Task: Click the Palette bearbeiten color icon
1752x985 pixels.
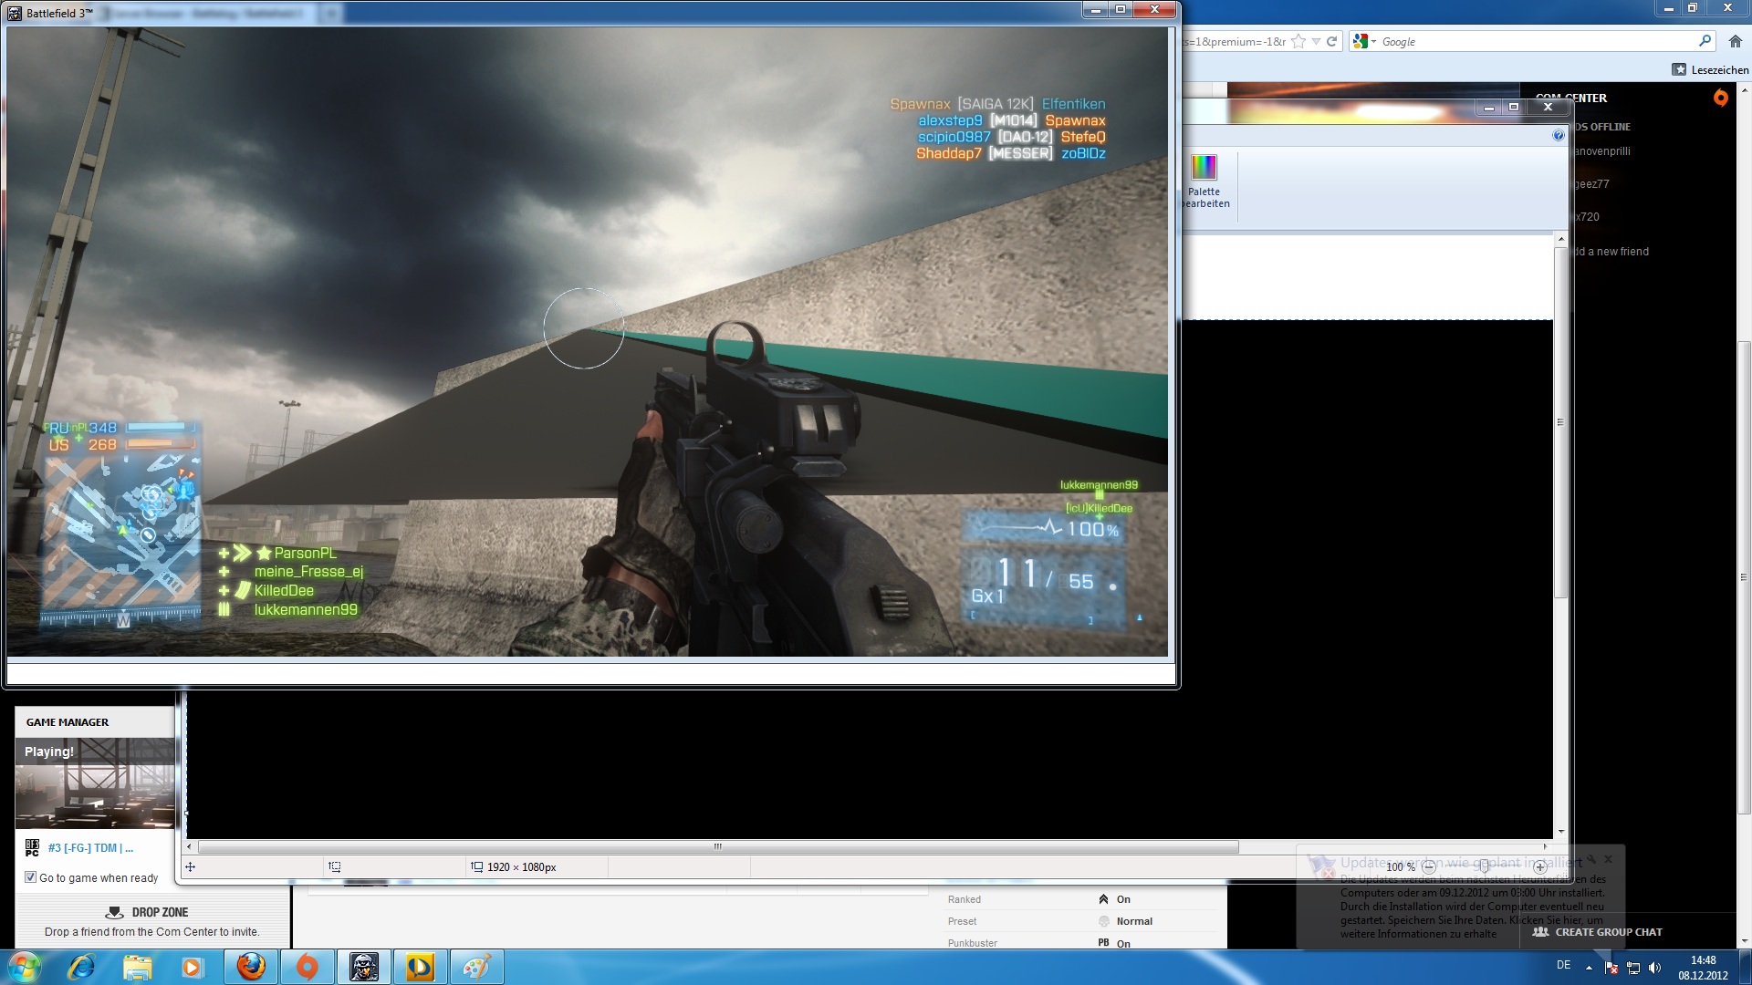Action: click(1204, 168)
